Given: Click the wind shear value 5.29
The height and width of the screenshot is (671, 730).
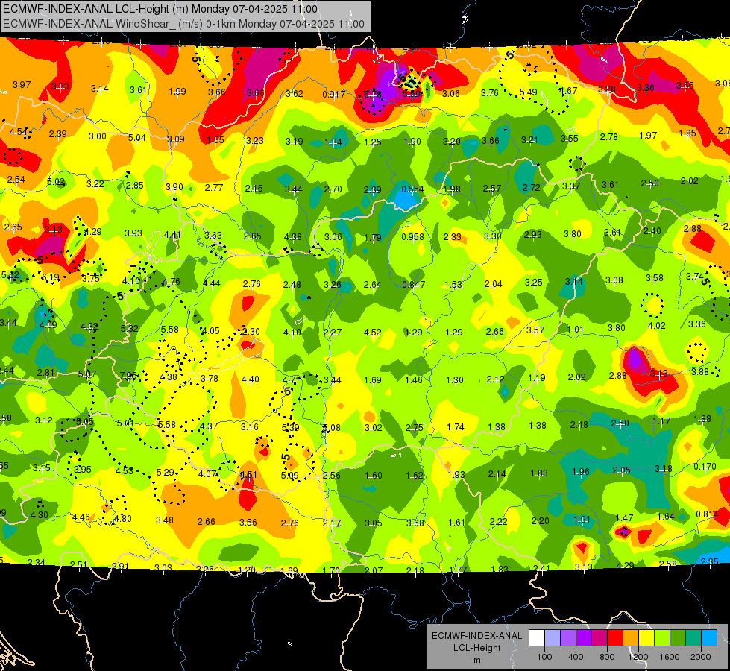Looking at the screenshot, I should click(166, 472).
